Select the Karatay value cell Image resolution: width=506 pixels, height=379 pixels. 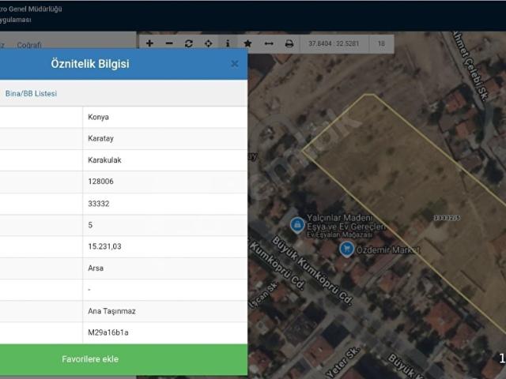click(x=165, y=139)
